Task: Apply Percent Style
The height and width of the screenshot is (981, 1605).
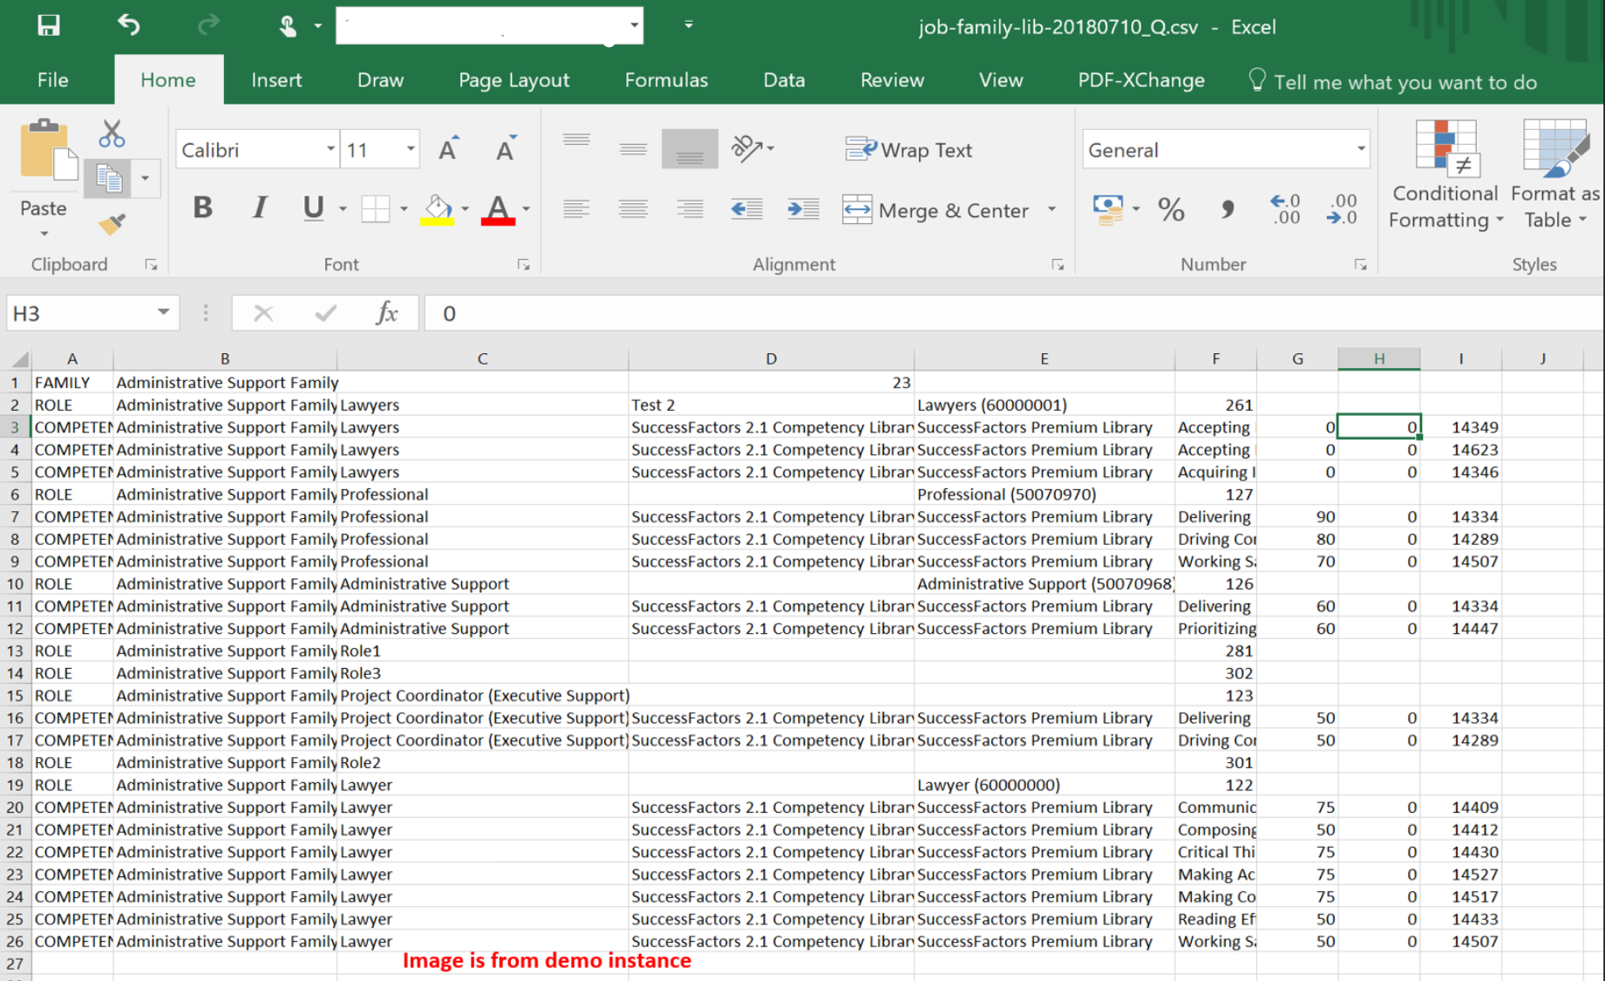Action: [x=1171, y=210]
